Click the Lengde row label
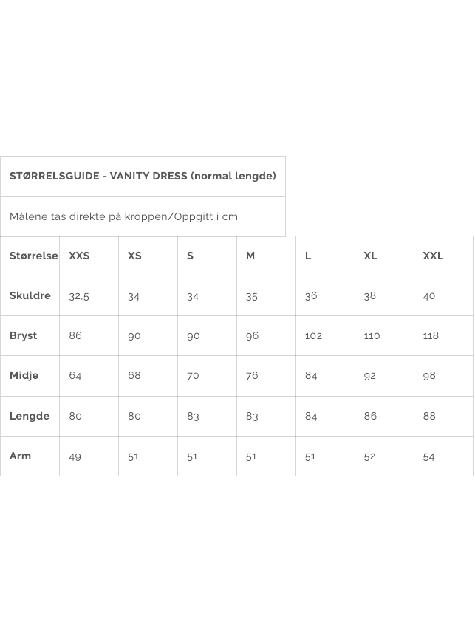The image size is (475, 633). [x=30, y=416]
